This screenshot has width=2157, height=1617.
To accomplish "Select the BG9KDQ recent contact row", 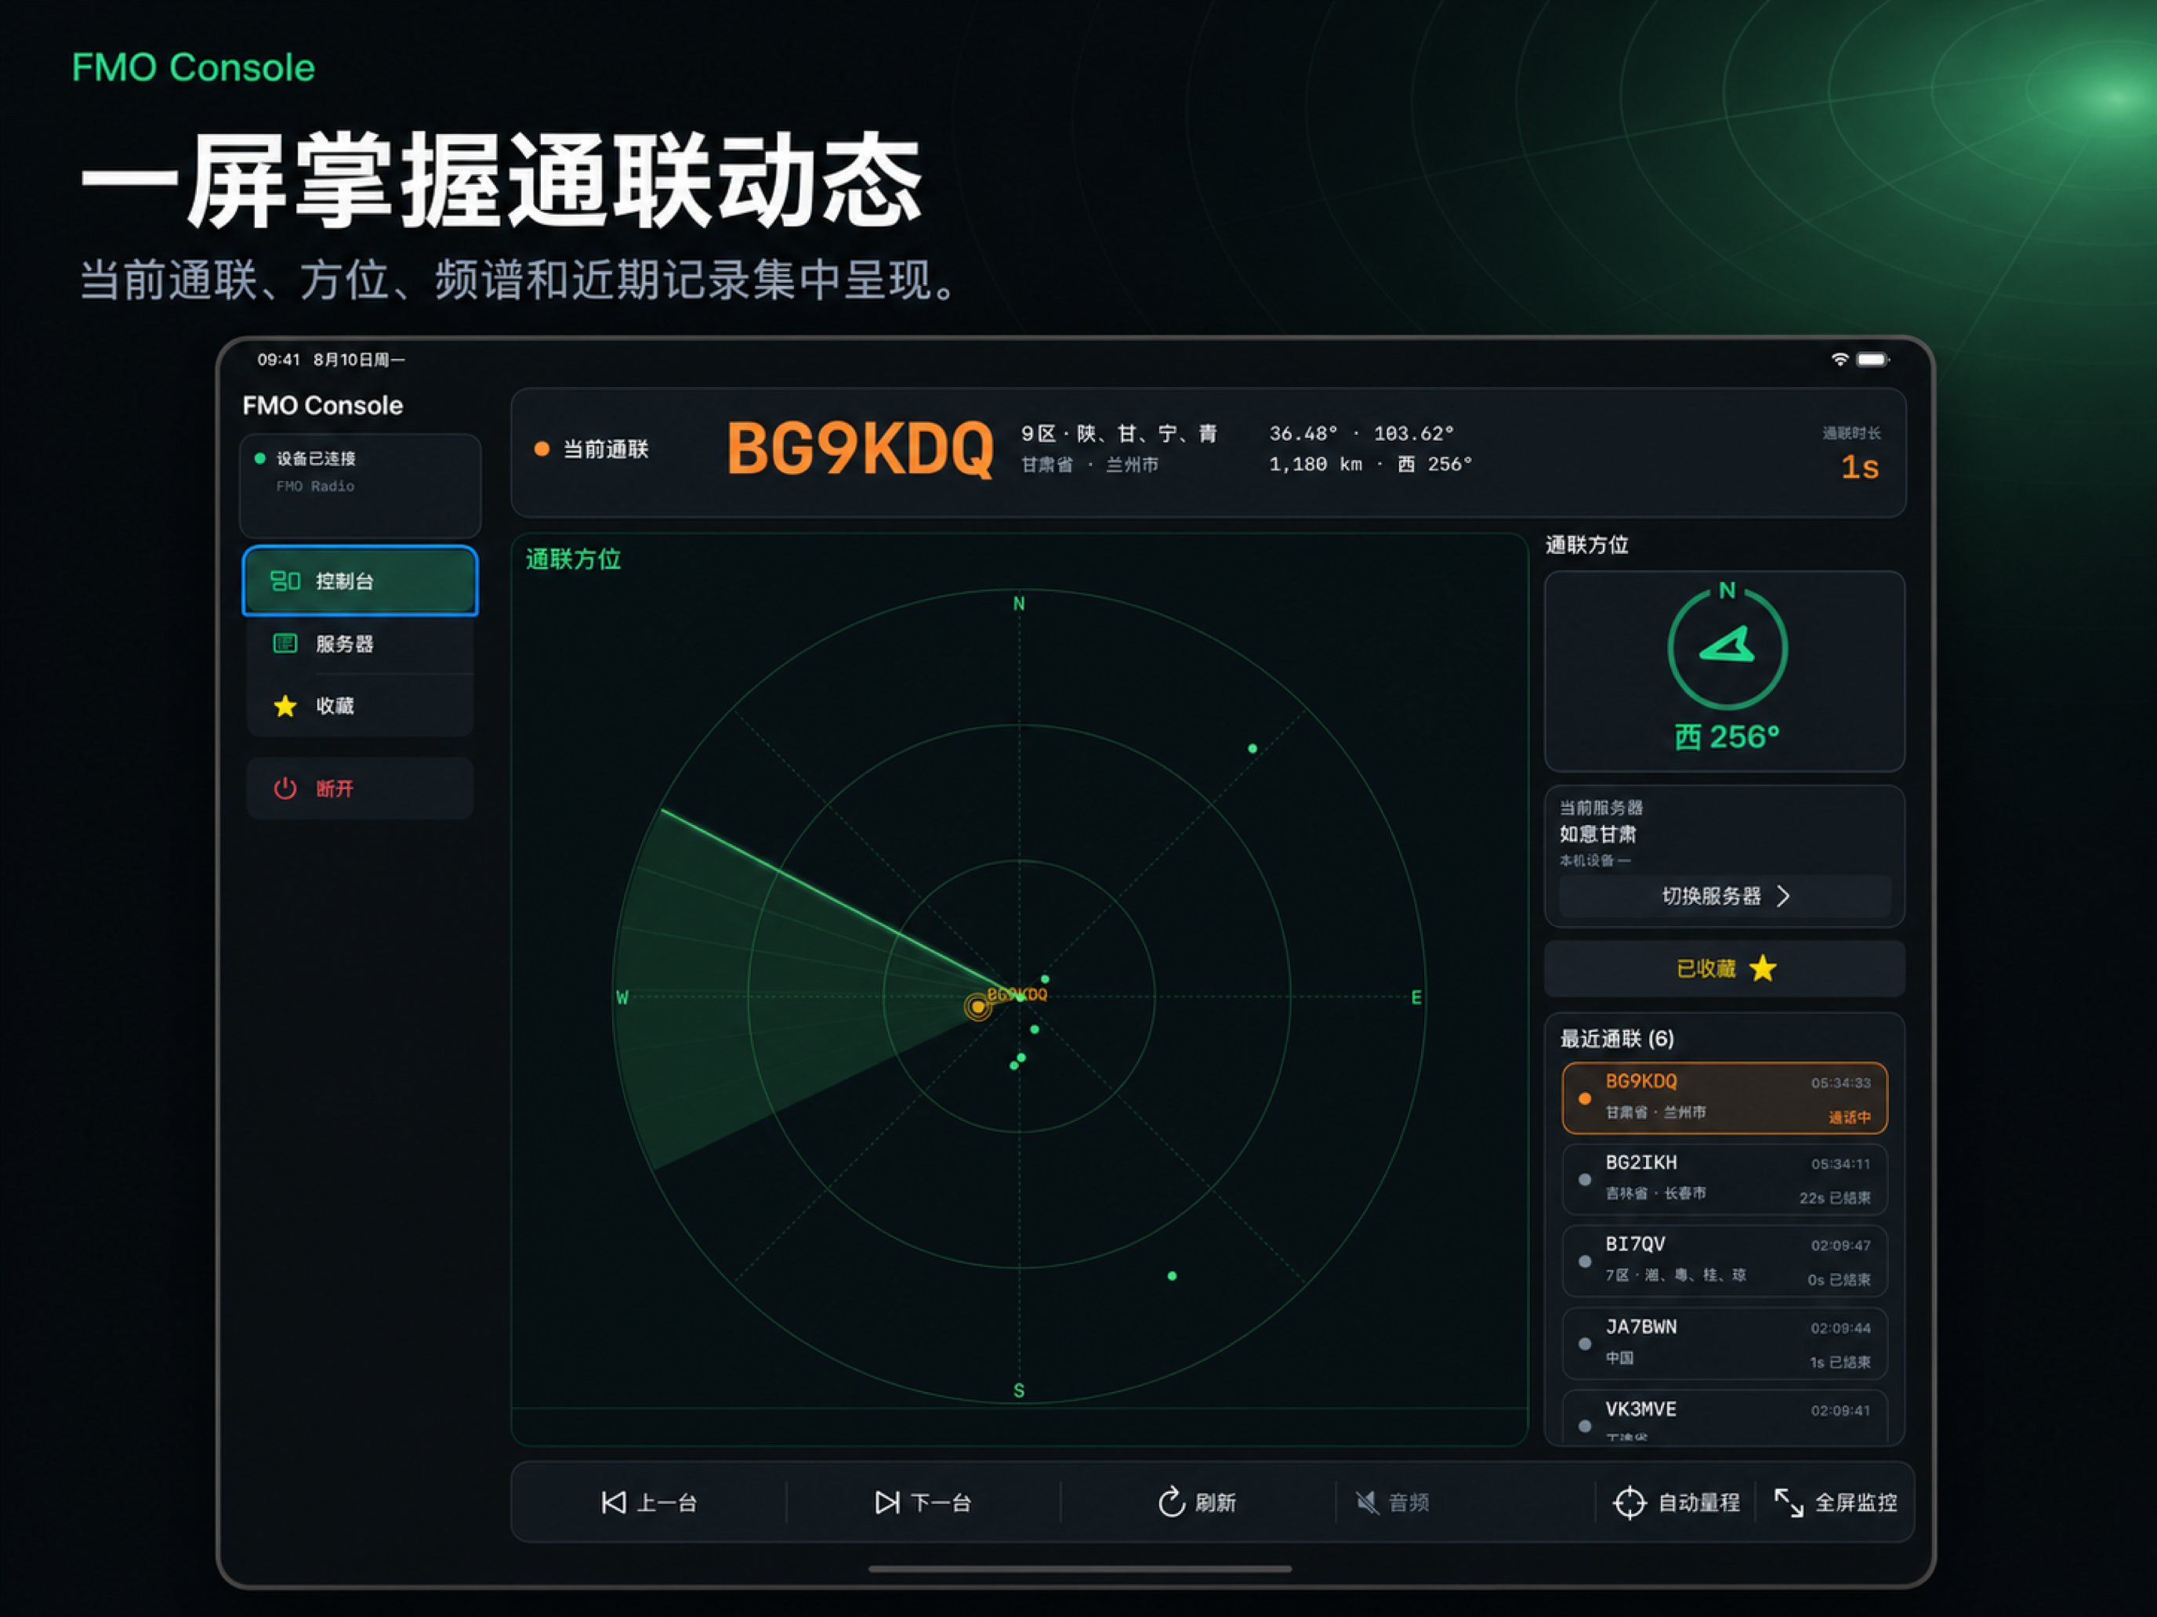I will (1724, 1098).
